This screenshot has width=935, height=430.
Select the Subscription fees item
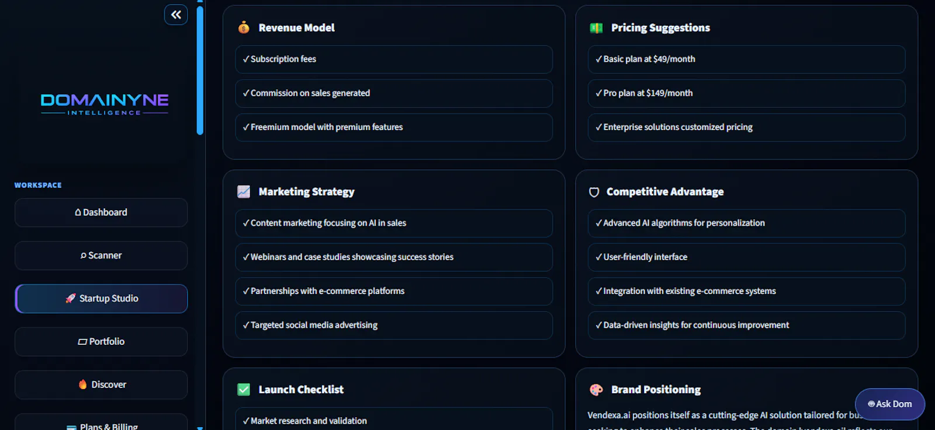tap(394, 60)
